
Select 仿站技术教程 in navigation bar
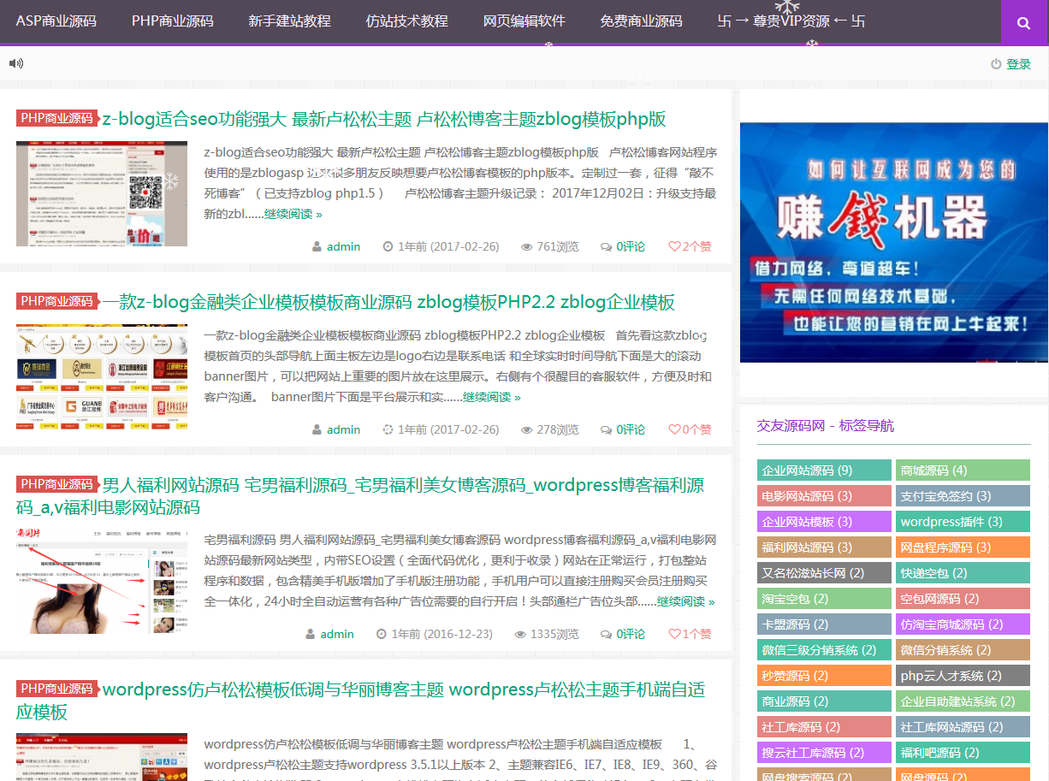406,21
